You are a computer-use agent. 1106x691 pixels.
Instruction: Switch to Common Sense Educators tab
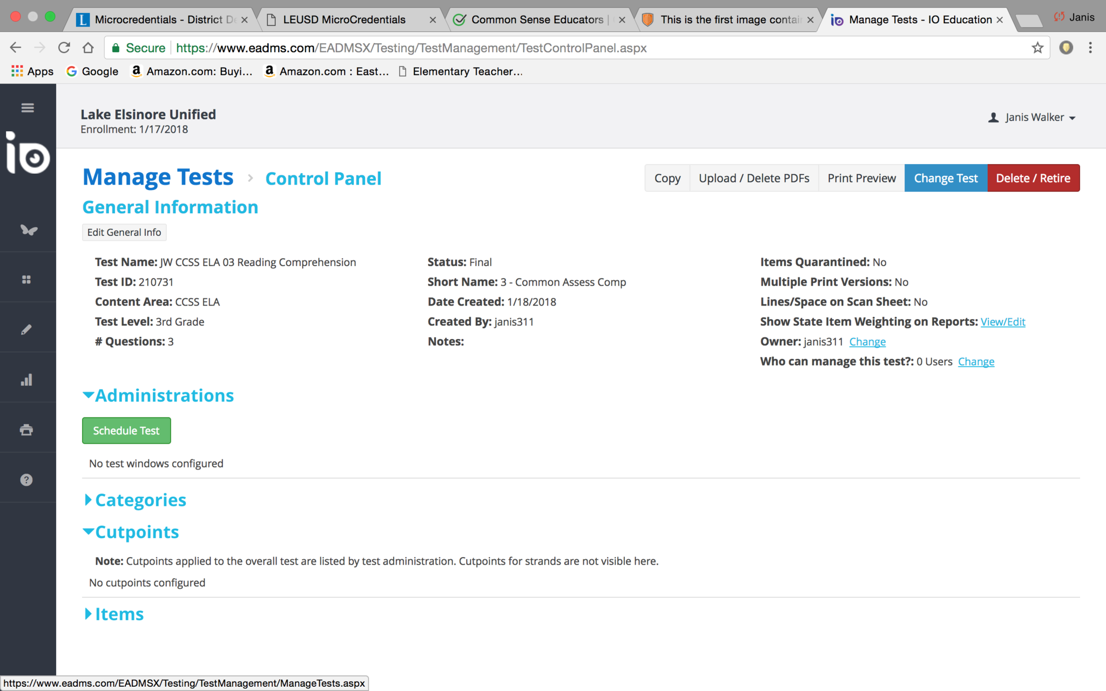tap(536, 20)
